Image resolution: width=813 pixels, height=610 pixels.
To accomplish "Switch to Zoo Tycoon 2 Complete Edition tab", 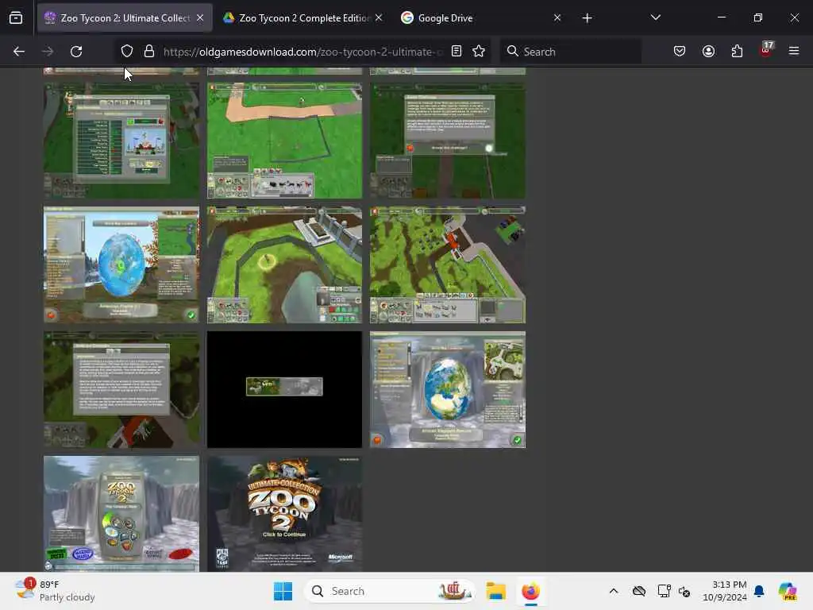I will point(303,18).
